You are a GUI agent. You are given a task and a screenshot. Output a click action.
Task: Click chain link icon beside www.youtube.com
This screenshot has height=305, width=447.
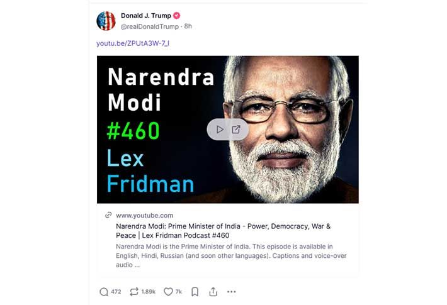[108, 215]
